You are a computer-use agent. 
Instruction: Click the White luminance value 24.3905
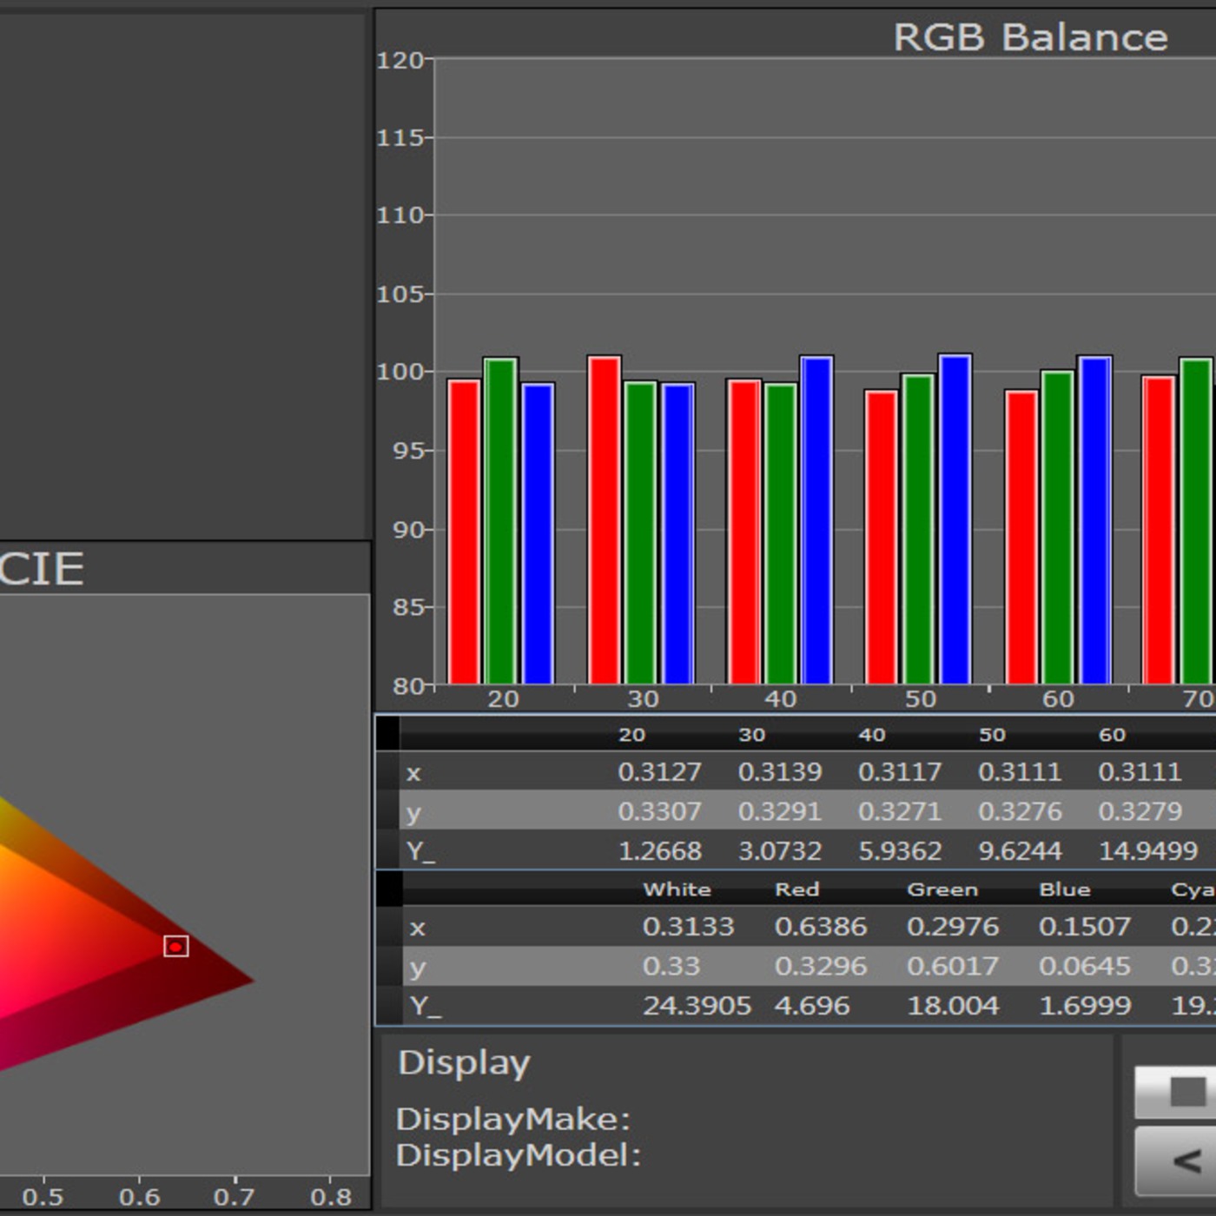click(x=697, y=1006)
